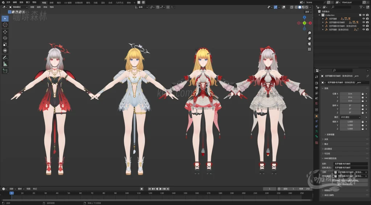Open the Edit menu
Screen dimensions: 371x205
pyautogui.click(x=14, y=3)
